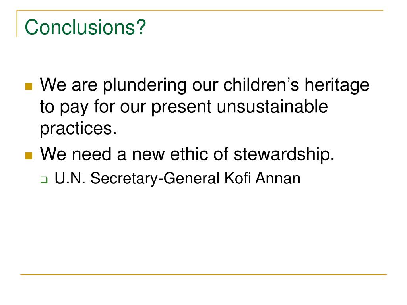Click the word unsustainable
This screenshot has height=305, width=407.
pos(272,106)
